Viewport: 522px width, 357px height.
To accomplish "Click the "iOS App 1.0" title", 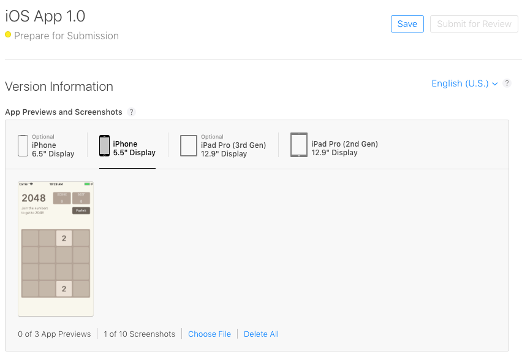I will pos(45,16).
